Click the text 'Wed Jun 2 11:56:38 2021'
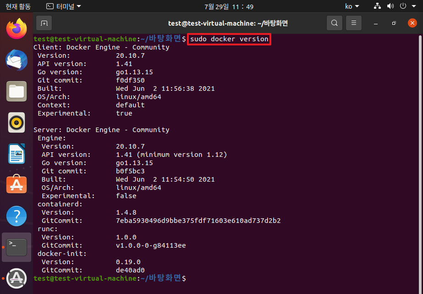The width and height of the screenshot is (423, 294). [165, 89]
